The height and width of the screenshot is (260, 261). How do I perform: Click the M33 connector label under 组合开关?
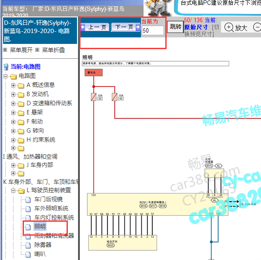(110, 245)
